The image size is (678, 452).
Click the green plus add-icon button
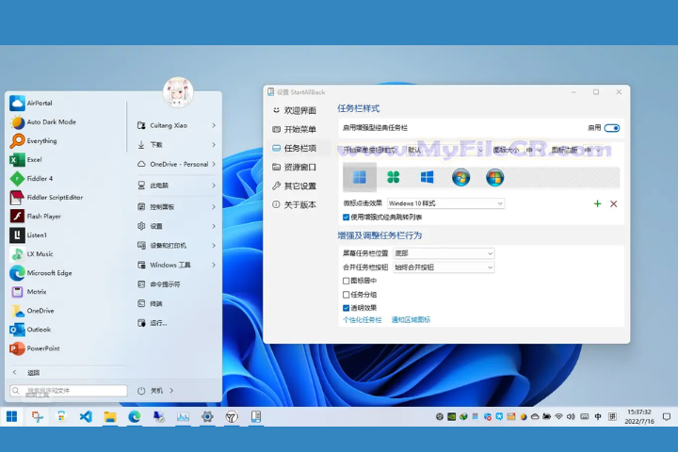point(597,203)
